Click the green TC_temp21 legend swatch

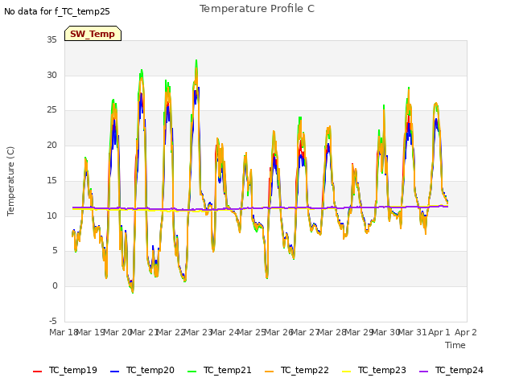pos(192,372)
